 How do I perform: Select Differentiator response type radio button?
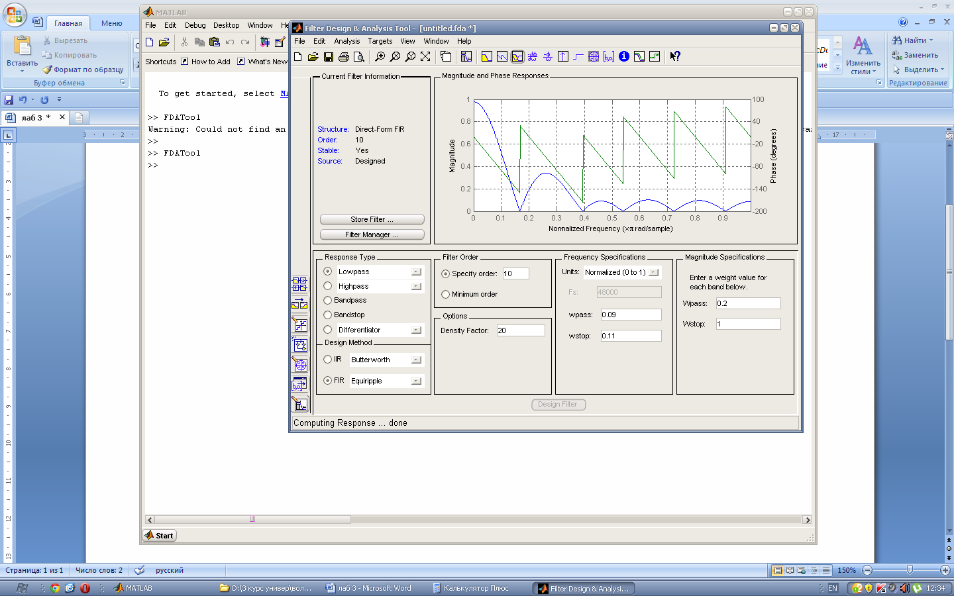click(328, 330)
